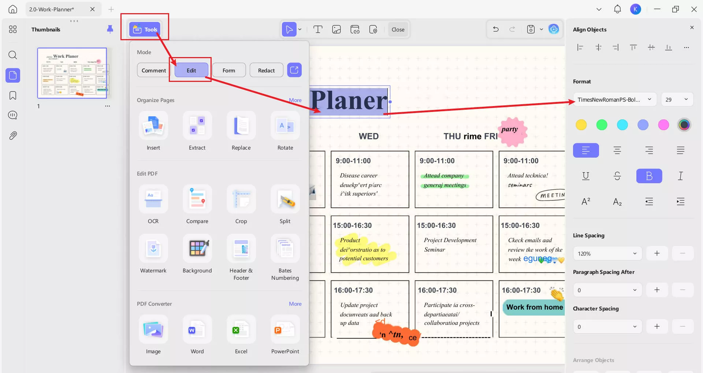The image size is (703, 373).
Task: Open the attachments panel in left sidebar
Action: [x=13, y=136]
